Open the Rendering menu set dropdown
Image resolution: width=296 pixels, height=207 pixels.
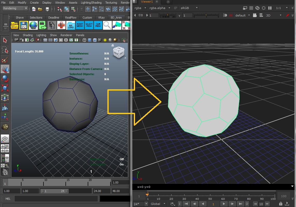click(x=15, y=8)
